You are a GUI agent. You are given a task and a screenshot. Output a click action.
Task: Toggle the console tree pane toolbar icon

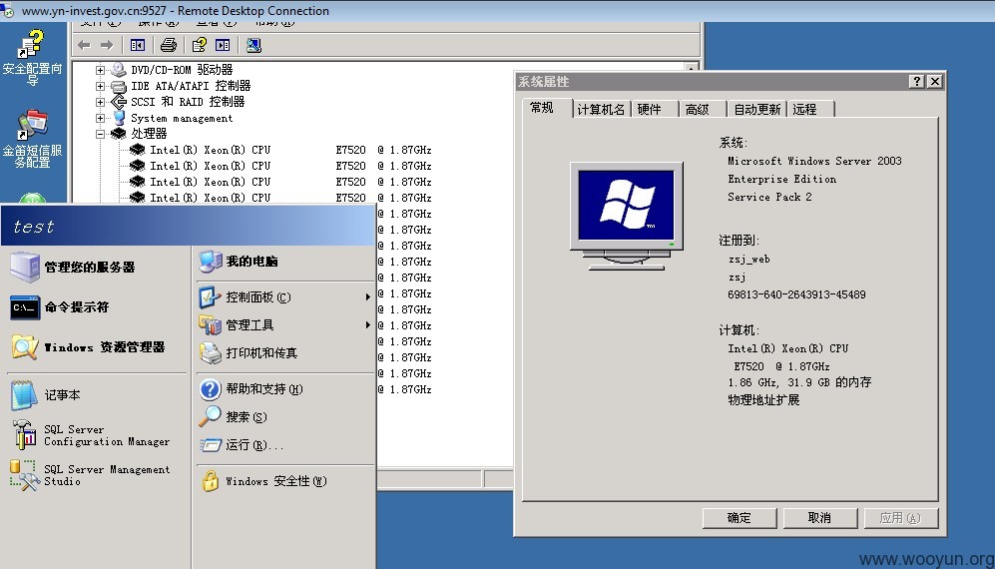(137, 45)
